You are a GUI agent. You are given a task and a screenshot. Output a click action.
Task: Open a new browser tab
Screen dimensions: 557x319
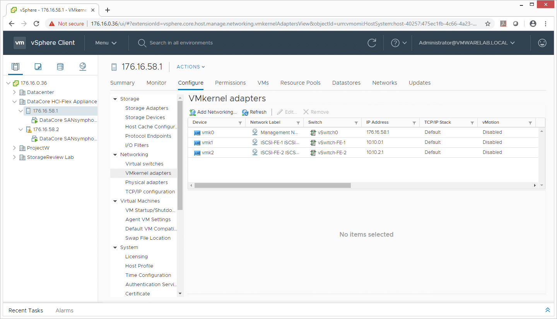[x=108, y=10]
